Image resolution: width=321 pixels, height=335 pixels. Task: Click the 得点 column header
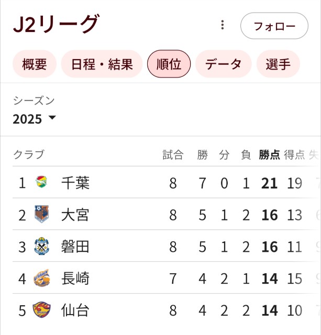coord(294,155)
